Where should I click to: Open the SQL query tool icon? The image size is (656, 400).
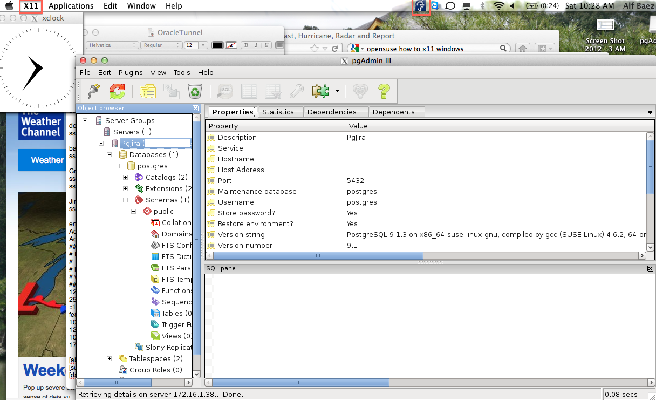pos(225,91)
